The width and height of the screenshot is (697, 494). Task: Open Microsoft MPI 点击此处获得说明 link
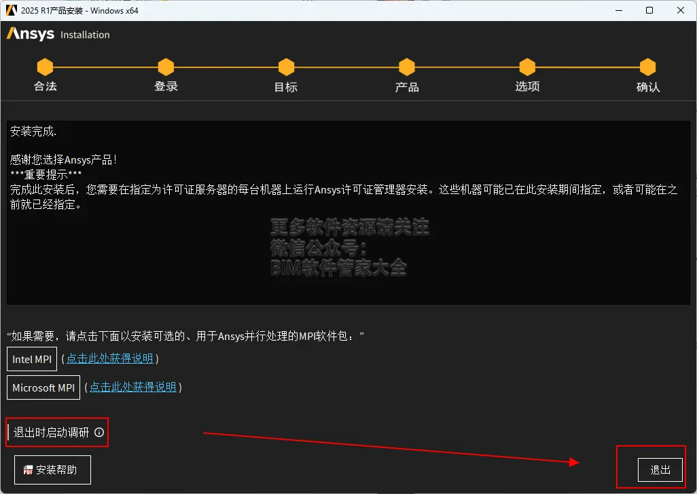coord(133,387)
